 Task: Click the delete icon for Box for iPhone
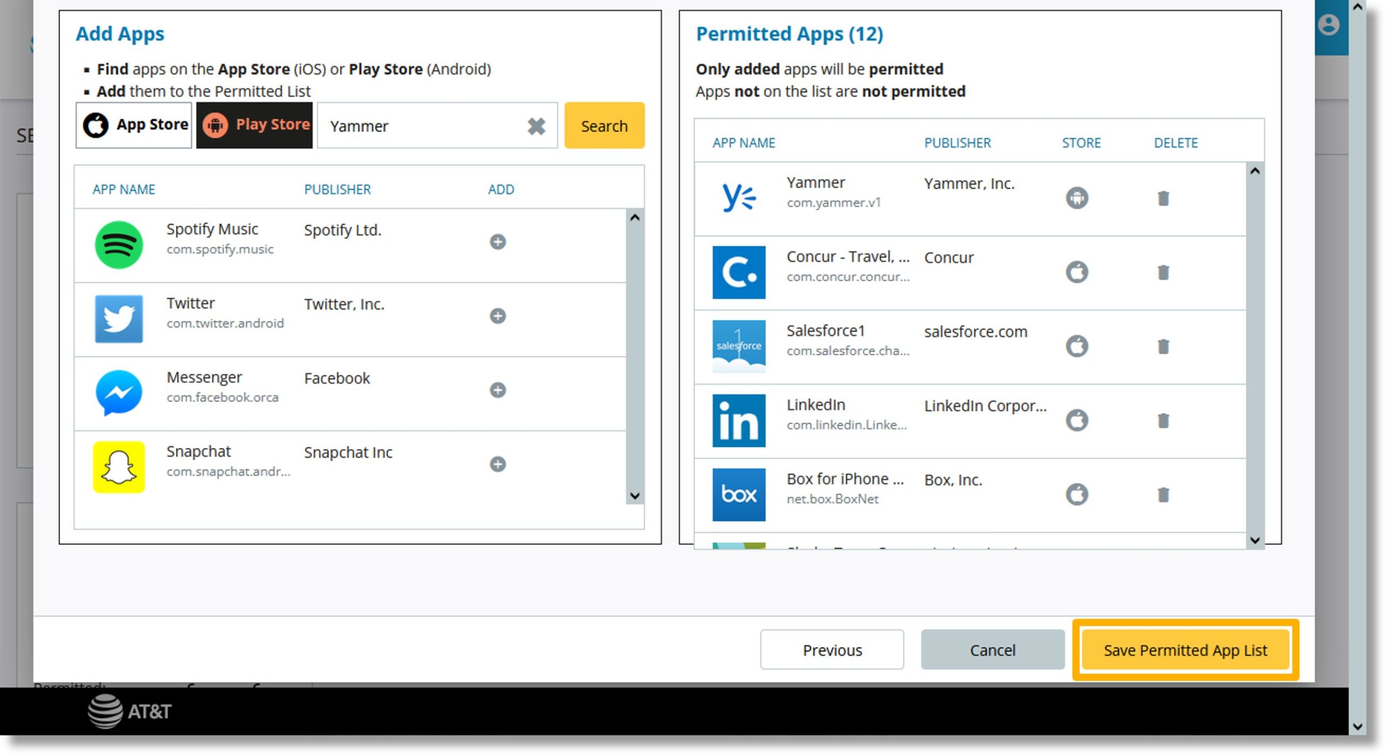click(1163, 494)
